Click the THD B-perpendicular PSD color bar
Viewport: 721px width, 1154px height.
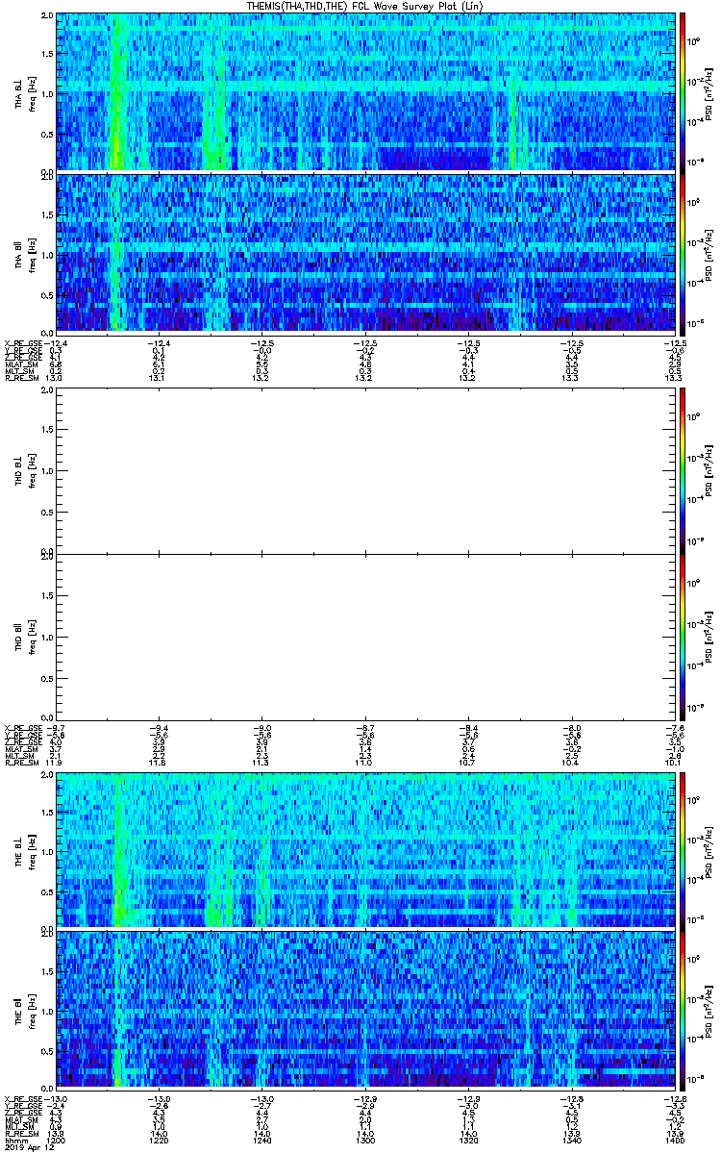[684, 470]
